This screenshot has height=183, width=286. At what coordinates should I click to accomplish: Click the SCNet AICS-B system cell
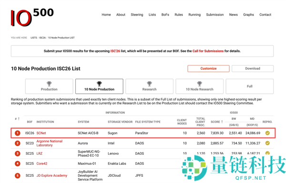click(x=88, y=133)
